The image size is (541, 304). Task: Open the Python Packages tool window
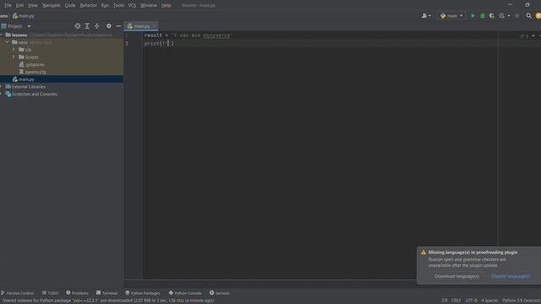click(143, 293)
